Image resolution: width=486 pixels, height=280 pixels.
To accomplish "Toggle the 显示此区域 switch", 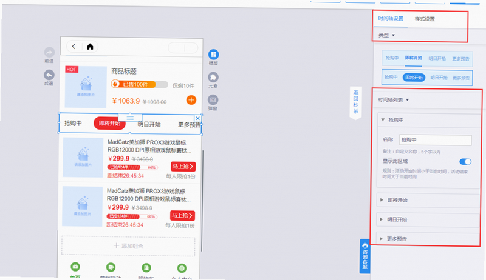I will click(465, 161).
